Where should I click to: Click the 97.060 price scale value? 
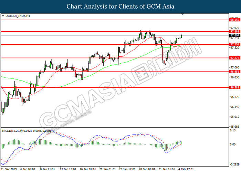tap(235, 67)
